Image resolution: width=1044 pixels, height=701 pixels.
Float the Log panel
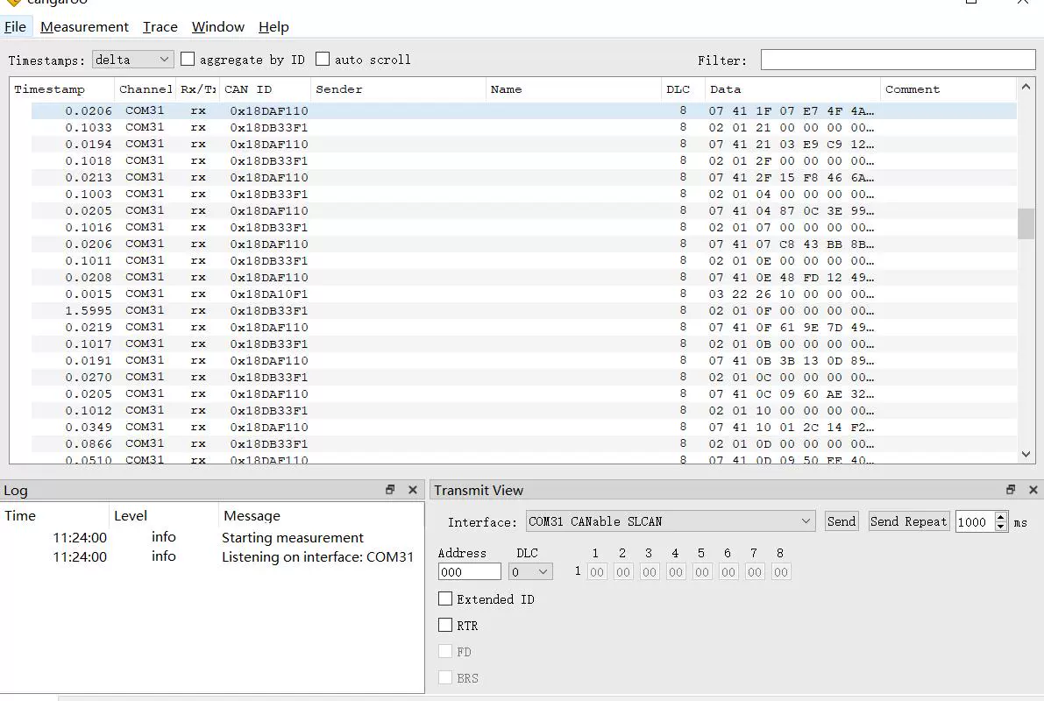[390, 490]
